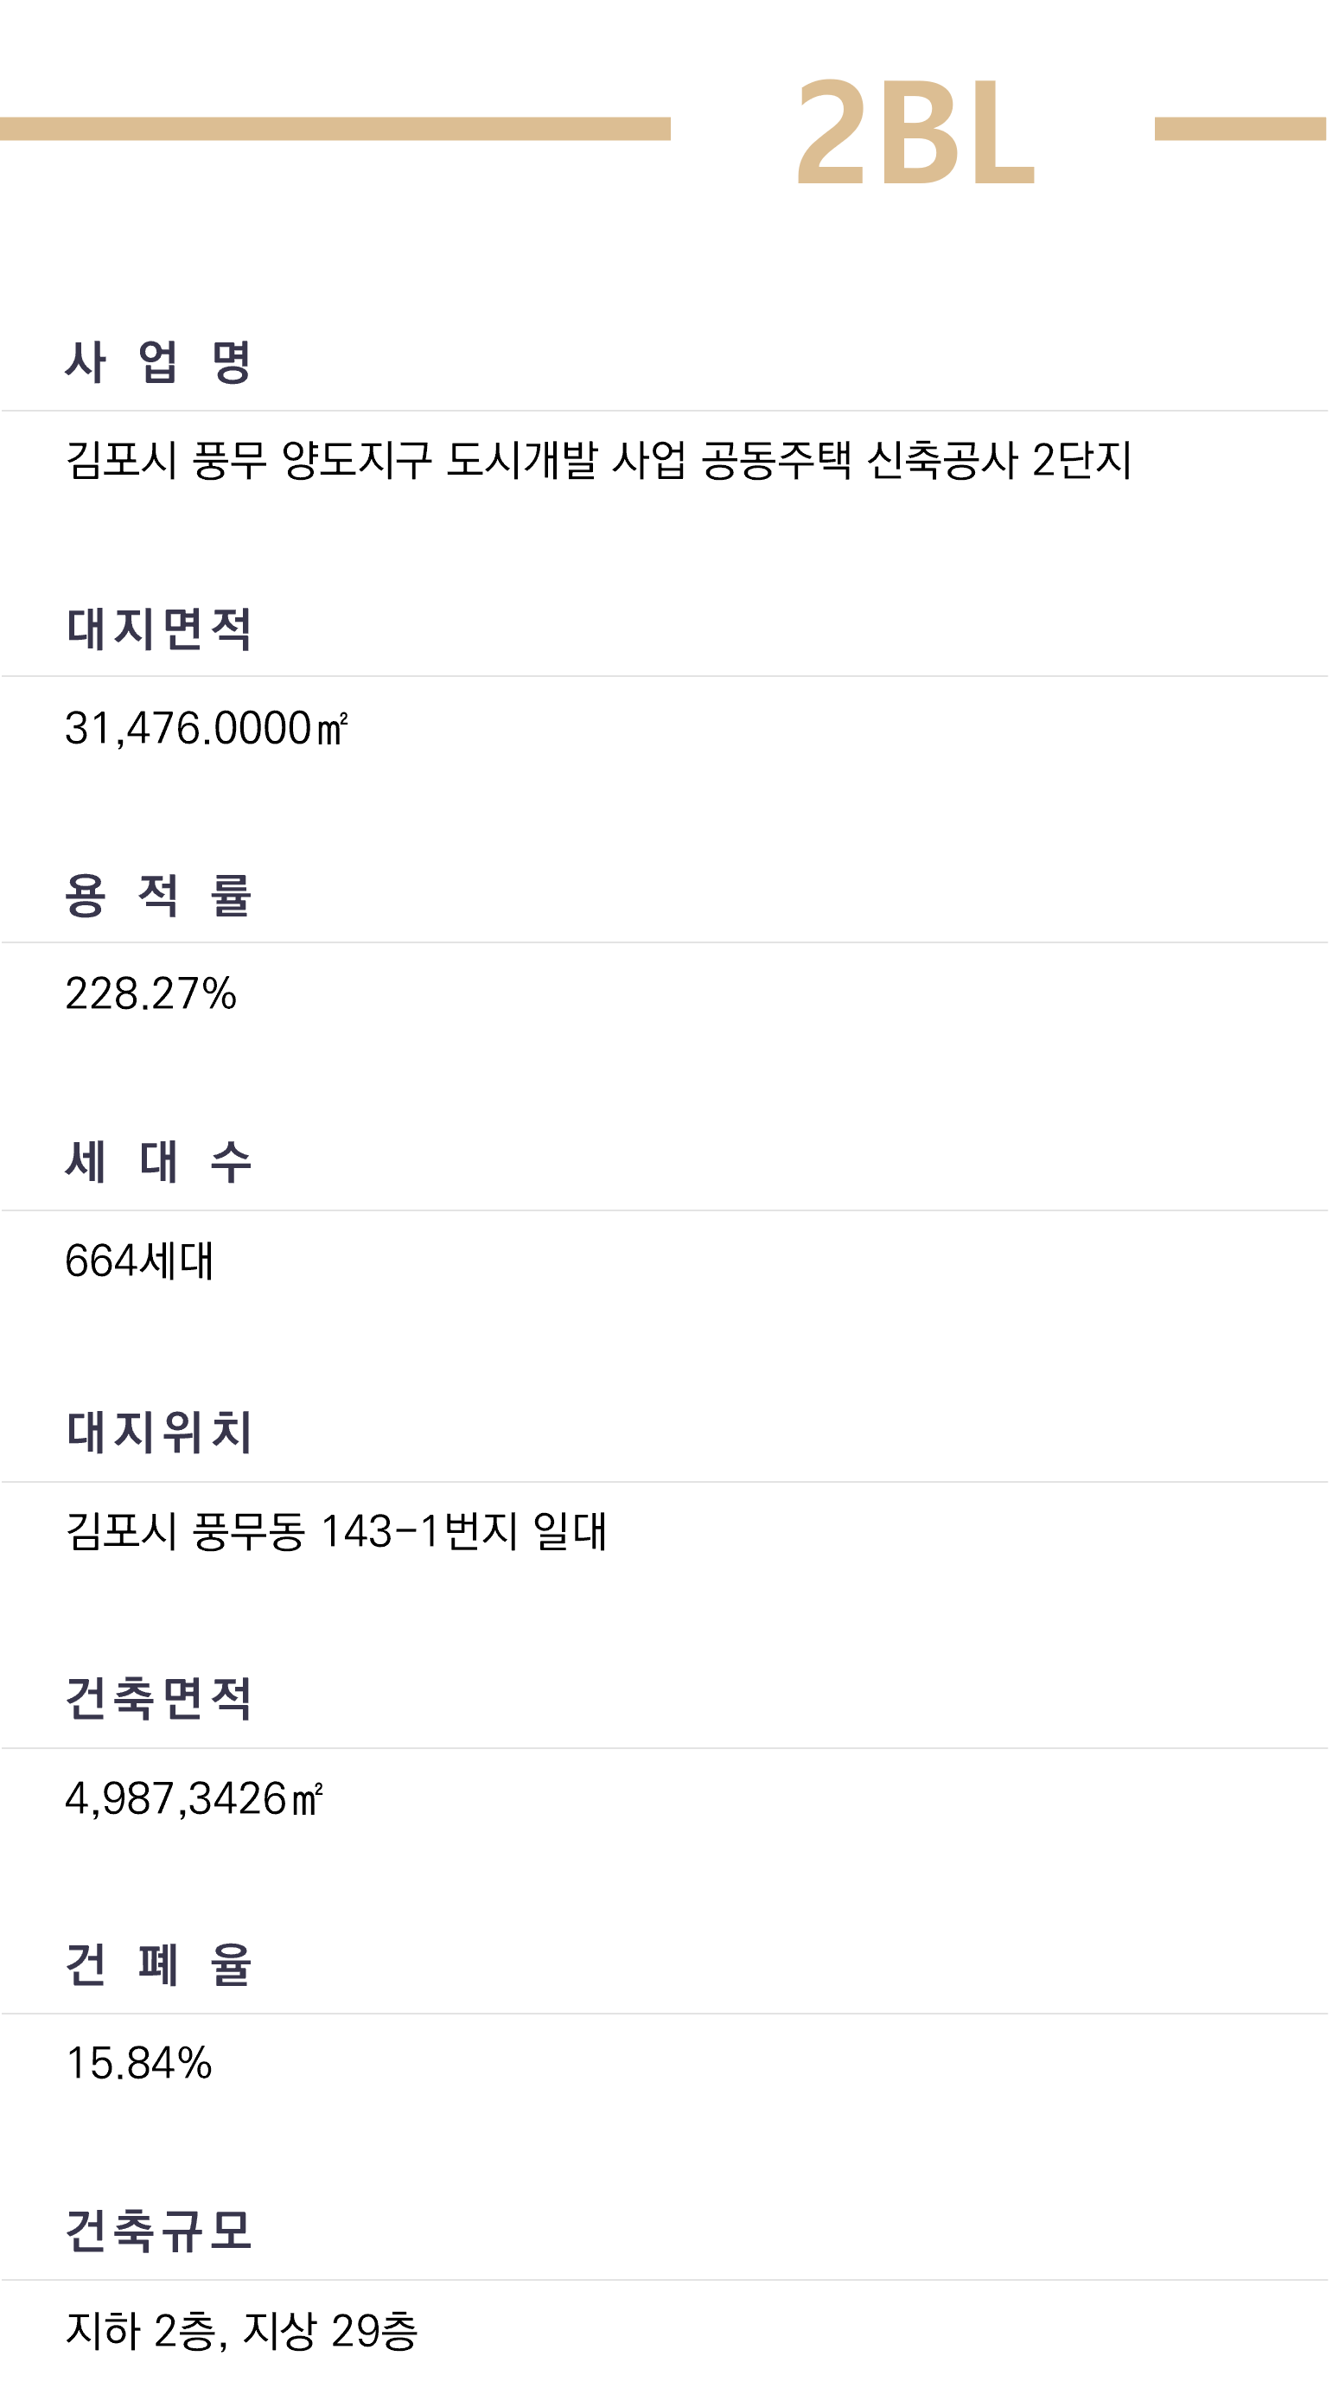
Task: Click the 15.84% value
Action: coord(139,2064)
